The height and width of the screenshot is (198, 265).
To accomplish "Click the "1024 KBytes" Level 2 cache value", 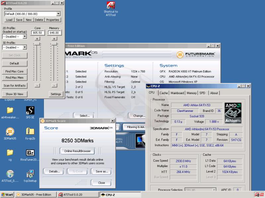I will 230,172.
